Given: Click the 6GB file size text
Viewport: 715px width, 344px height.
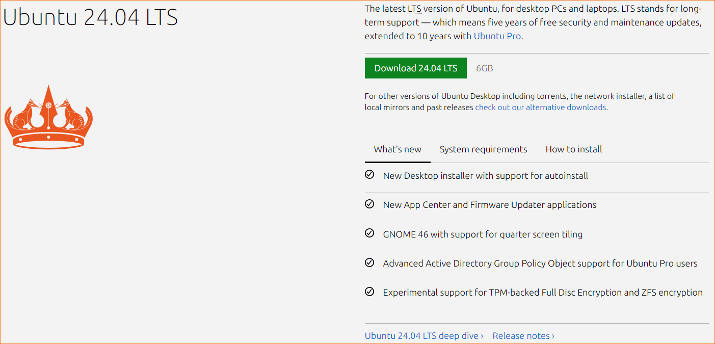Looking at the screenshot, I should tap(484, 68).
